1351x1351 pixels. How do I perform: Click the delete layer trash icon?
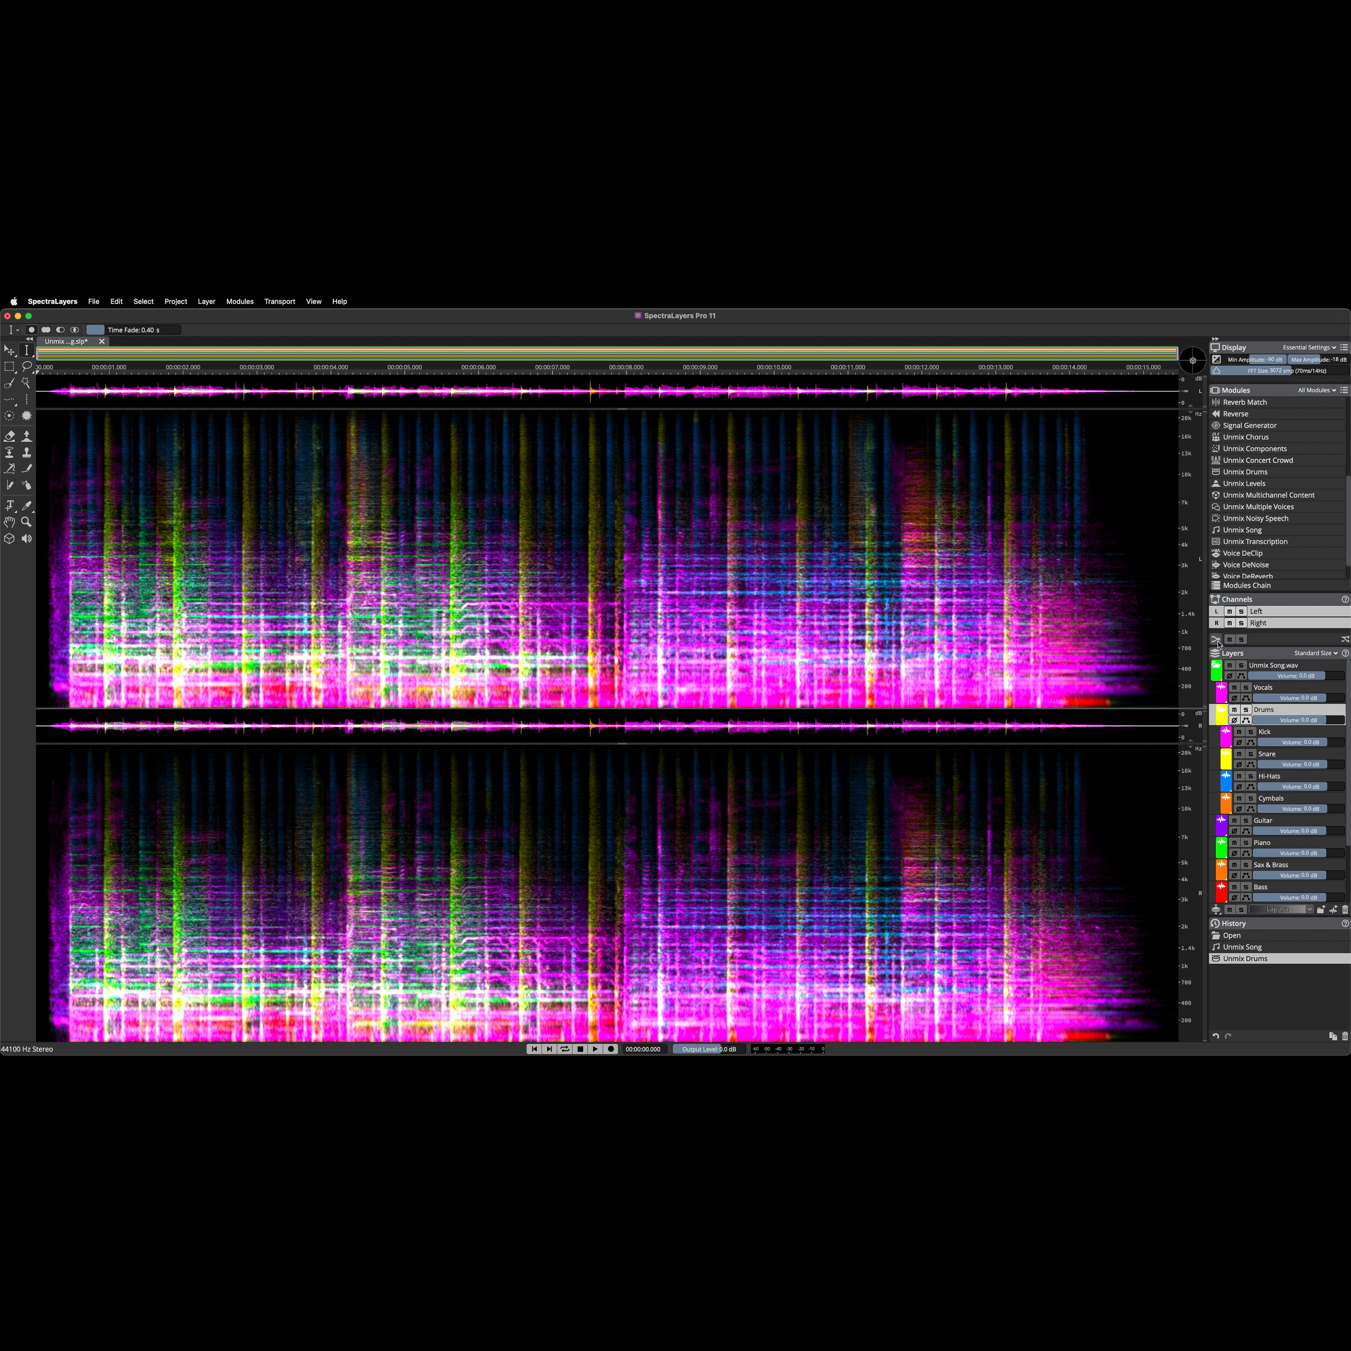coord(1345,910)
